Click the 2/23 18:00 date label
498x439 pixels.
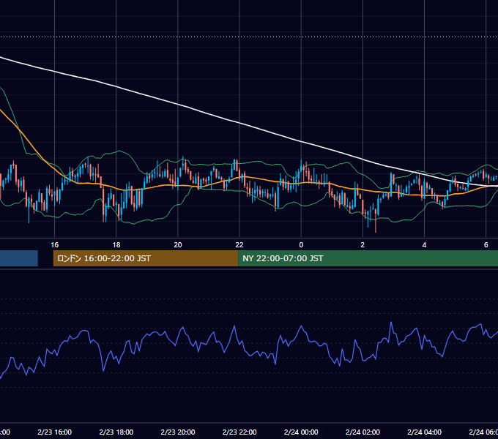(116, 432)
